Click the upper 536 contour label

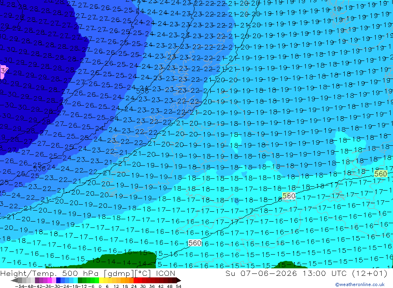tap(142, 91)
